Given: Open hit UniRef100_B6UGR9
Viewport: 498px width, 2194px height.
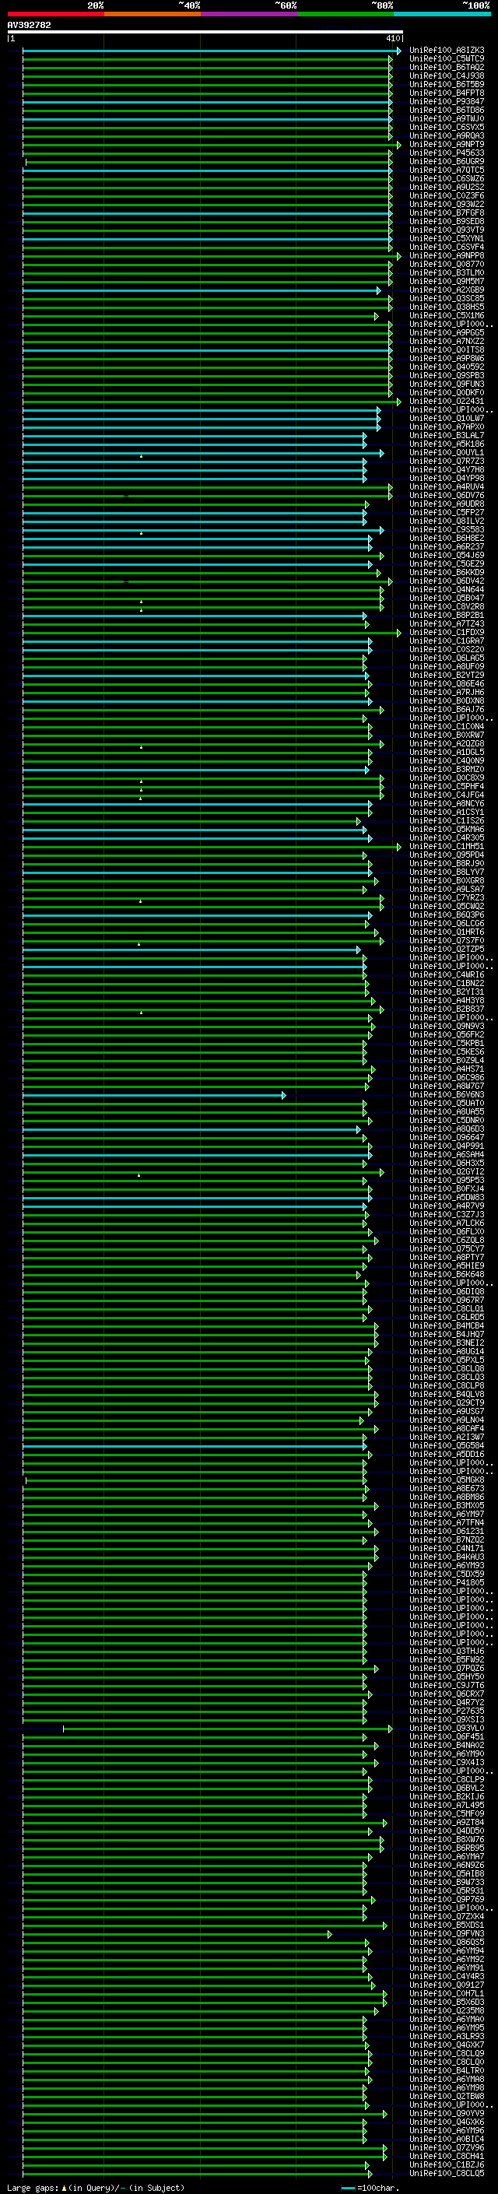Looking at the screenshot, I should pyautogui.click(x=447, y=162).
